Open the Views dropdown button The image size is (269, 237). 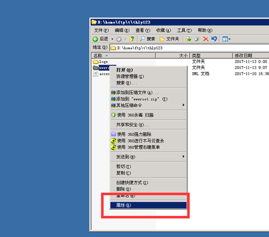(227, 39)
